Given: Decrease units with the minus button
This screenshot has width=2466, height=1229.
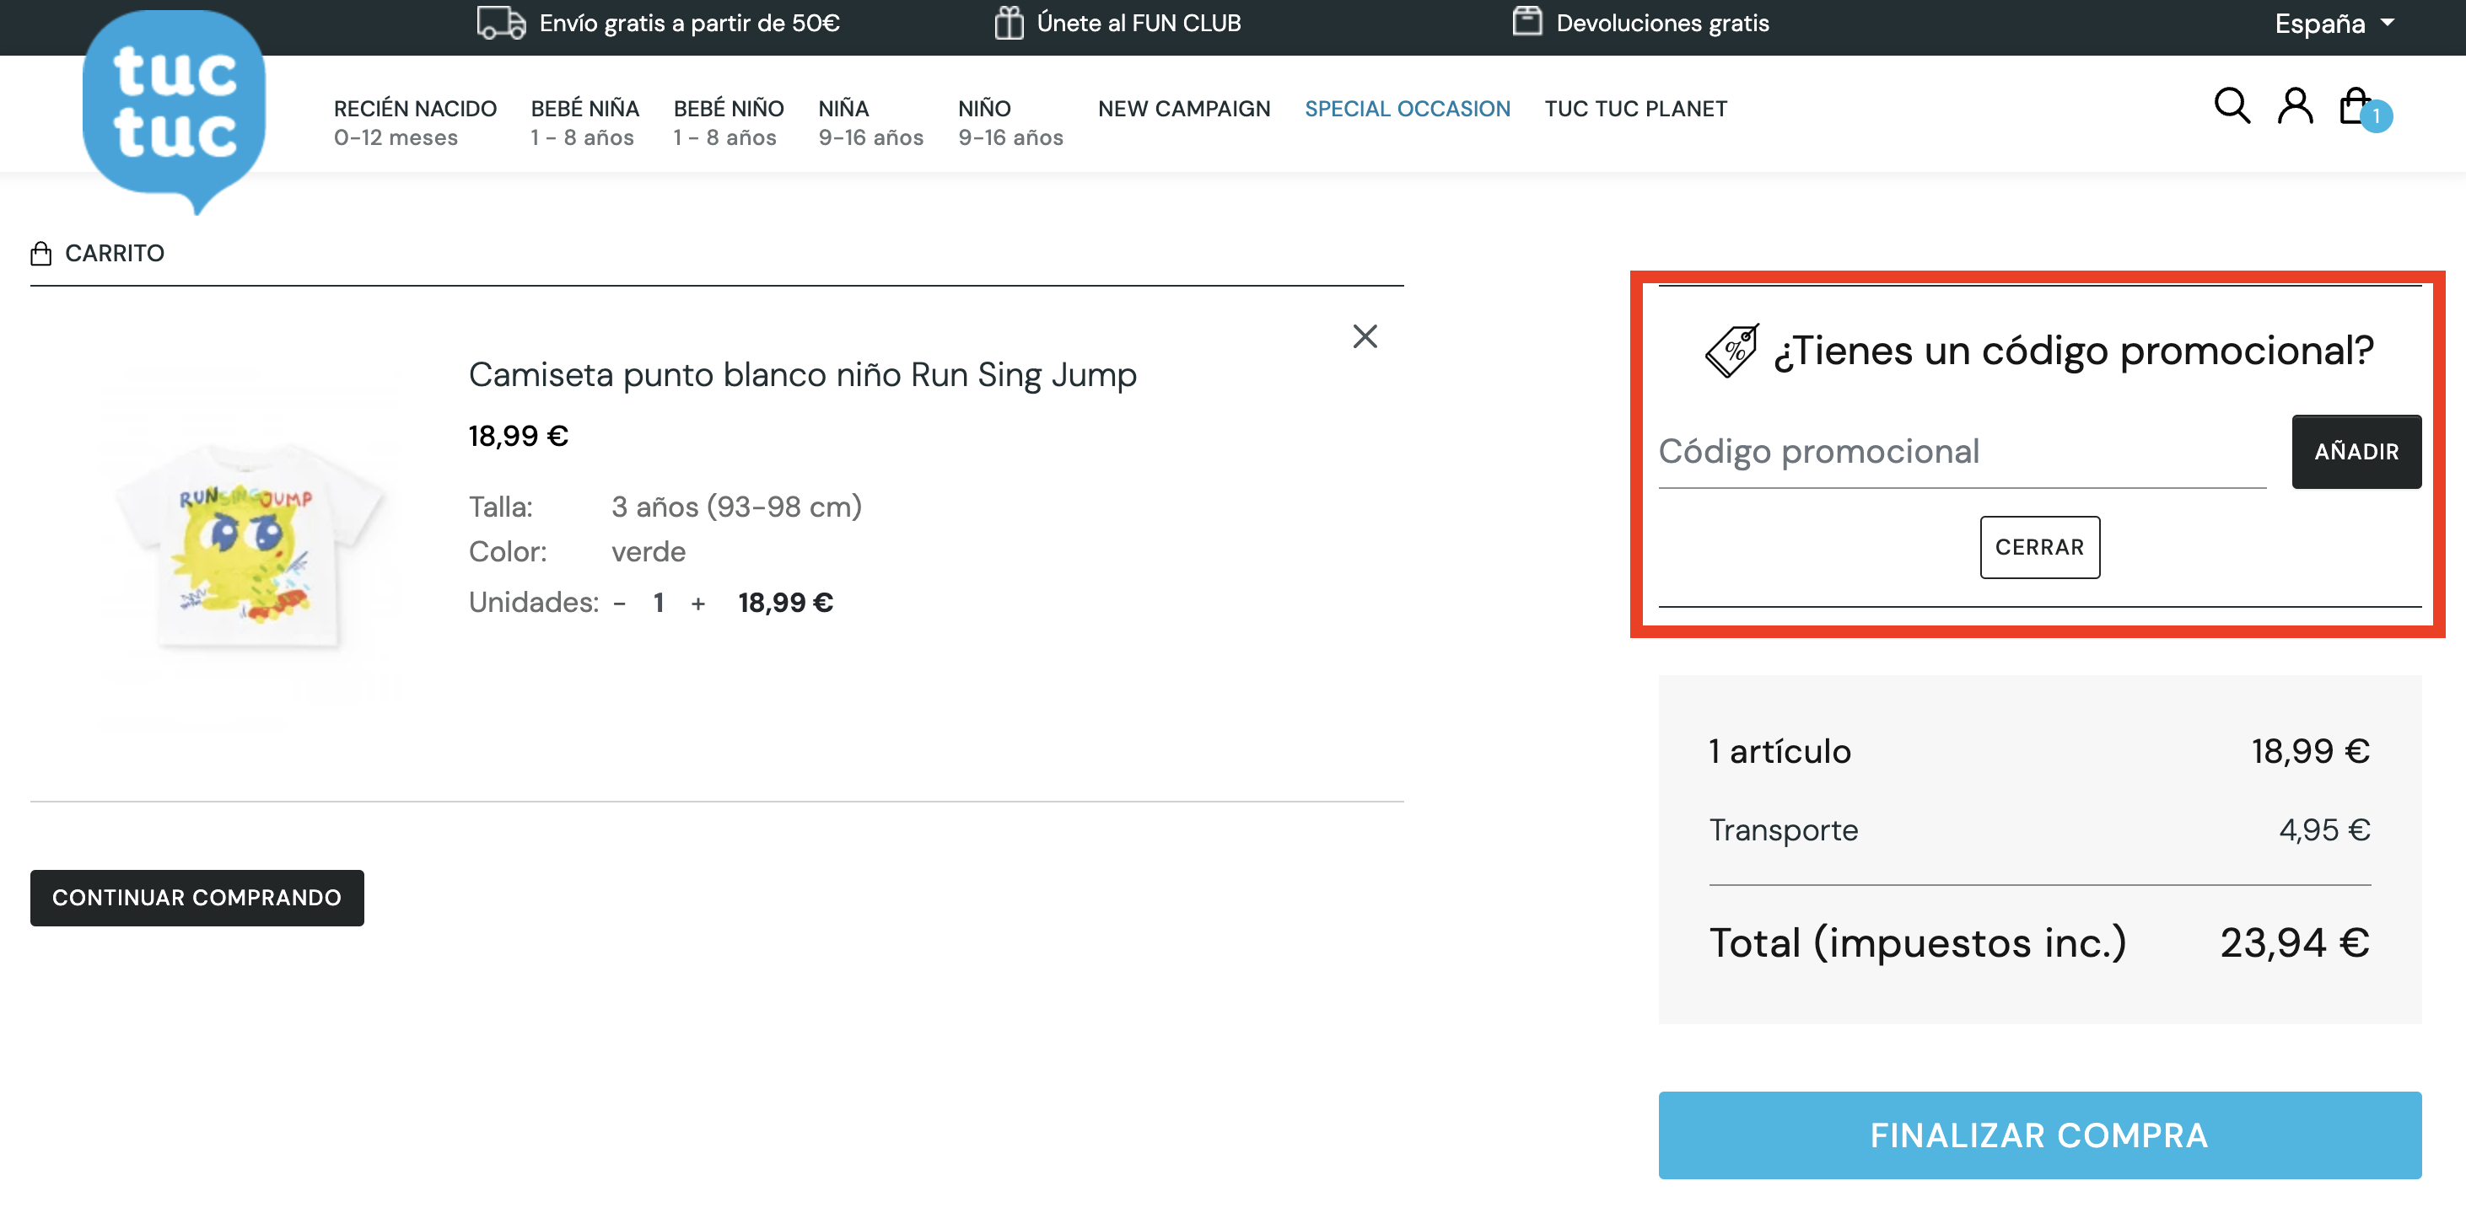Looking at the screenshot, I should tap(619, 604).
